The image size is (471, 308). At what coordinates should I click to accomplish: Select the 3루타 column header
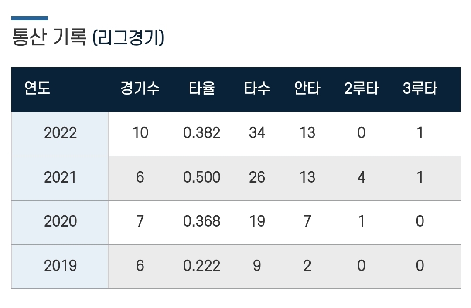click(x=420, y=88)
